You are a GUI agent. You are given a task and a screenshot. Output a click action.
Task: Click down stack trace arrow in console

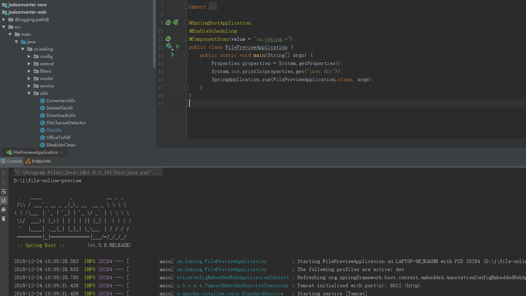(4, 182)
